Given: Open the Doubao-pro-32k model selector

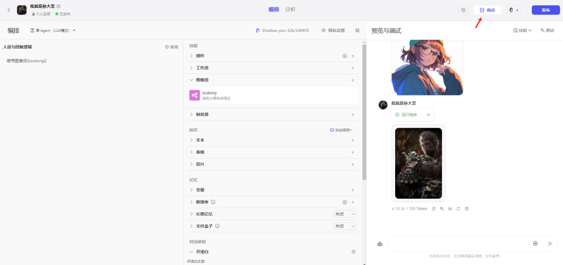Looking at the screenshot, I should click(x=282, y=31).
